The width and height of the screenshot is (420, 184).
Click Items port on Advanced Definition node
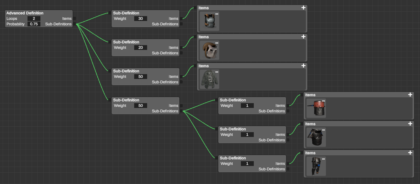[75, 19]
